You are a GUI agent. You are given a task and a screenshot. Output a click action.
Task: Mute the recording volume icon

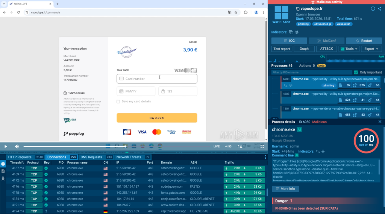pyautogui.click(x=17, y=146)
